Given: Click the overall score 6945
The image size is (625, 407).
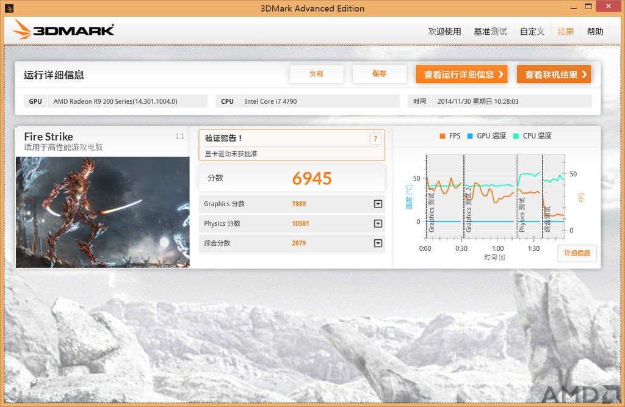Looking at the screenshot, I should [312, 179].
